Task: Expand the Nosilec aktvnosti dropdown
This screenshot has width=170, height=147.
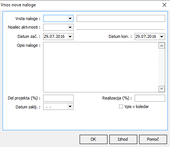Action: click(70, 27)
